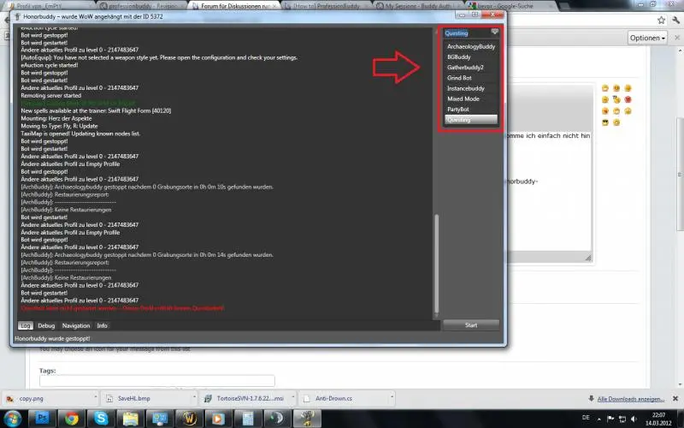Switch to the Debug tab
The height and width of the screenshot is (428, 684).
point(46,325)
